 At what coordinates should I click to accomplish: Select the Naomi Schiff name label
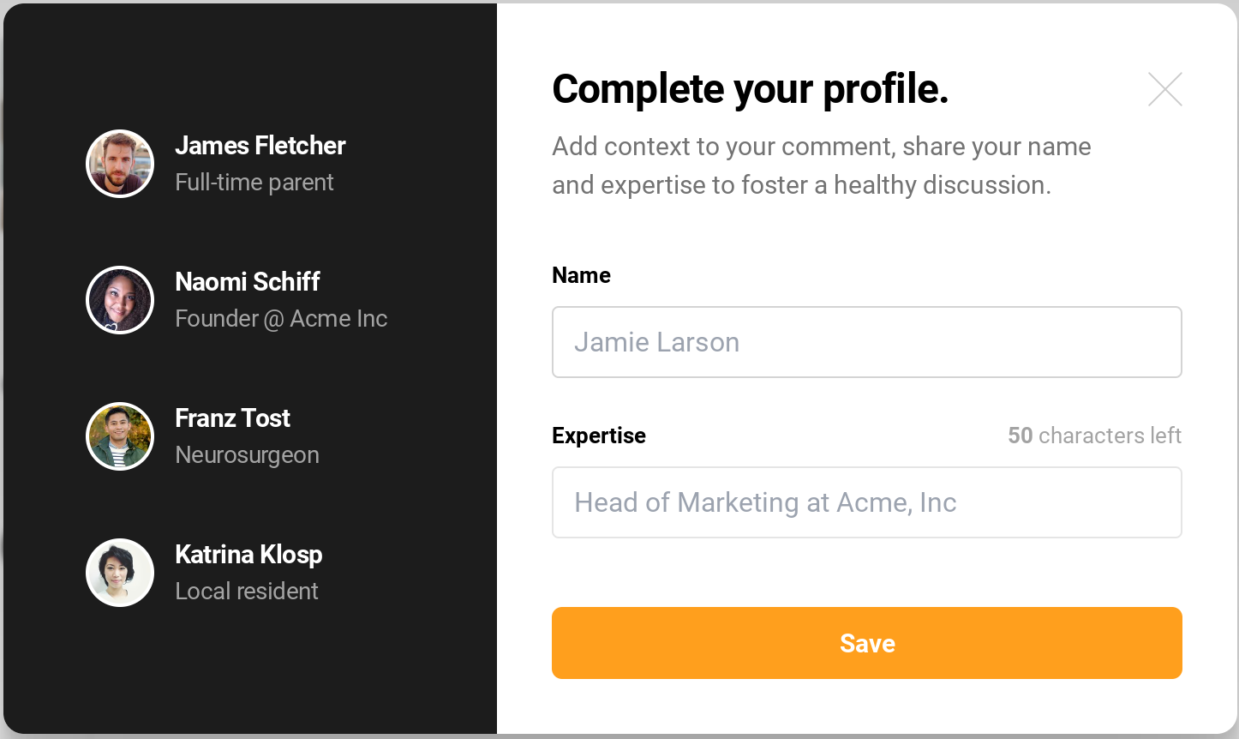point(247,282)
